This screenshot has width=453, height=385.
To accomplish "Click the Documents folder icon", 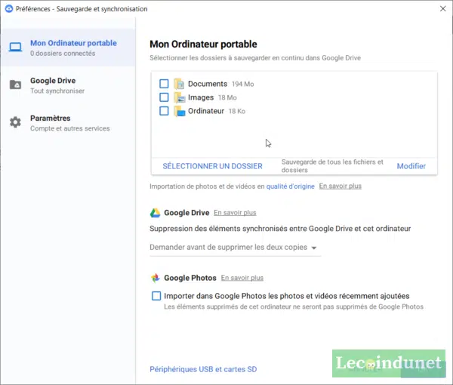I will [179, 84].
